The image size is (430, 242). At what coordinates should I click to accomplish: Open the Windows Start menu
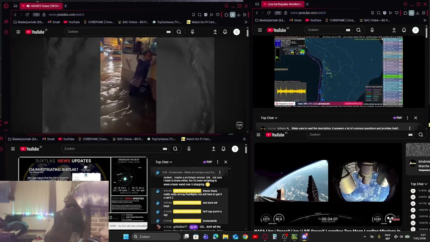[x=126, y=237]
